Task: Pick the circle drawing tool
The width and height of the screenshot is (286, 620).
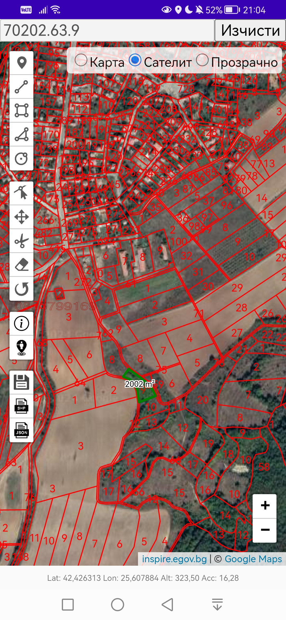Action: 21,158
